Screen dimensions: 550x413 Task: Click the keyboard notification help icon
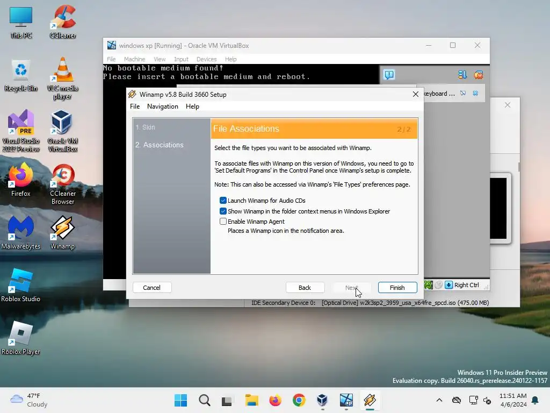[463, 94]
